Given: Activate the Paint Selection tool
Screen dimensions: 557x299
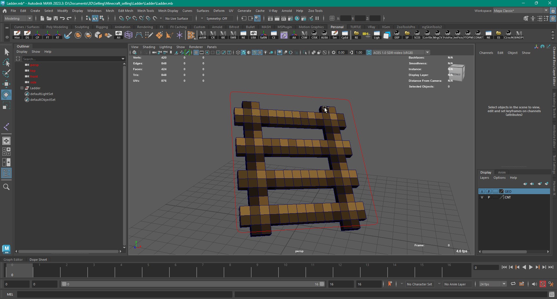Looking at the screenshot, I should (x=6, y=73).
